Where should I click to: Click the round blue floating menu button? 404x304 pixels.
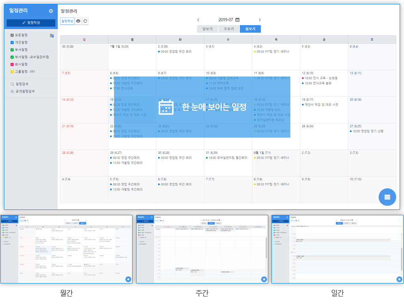click(387, 197)
